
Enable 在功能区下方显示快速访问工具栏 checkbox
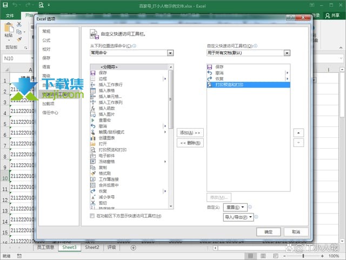pos(92,216)
